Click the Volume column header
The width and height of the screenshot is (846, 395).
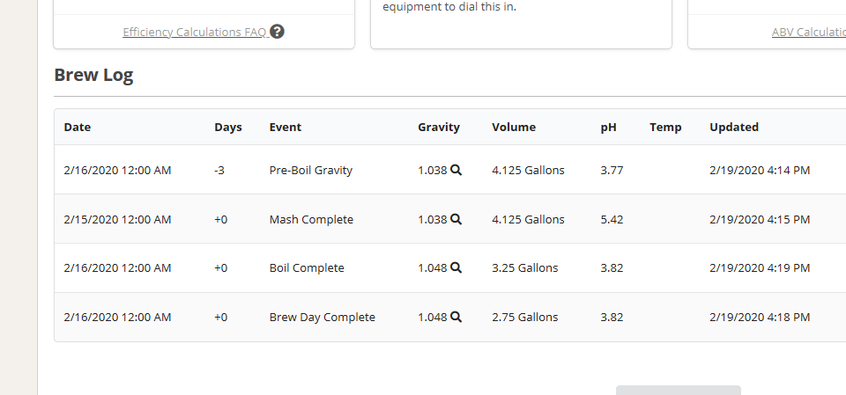pyautogui.click(x=514, y=127)
